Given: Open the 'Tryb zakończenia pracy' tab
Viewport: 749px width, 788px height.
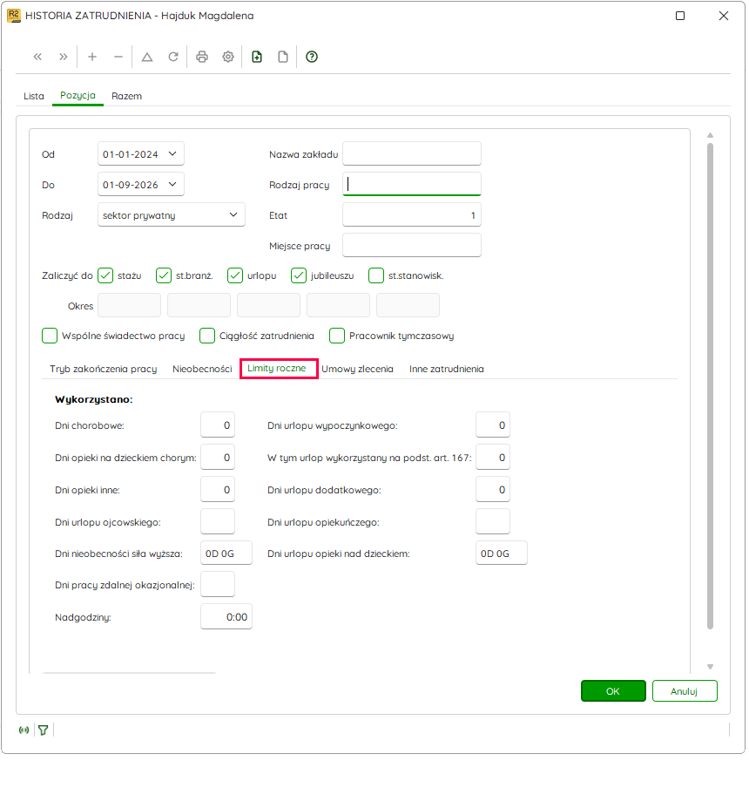Looking at the screenshot, I should pos(104,369).
